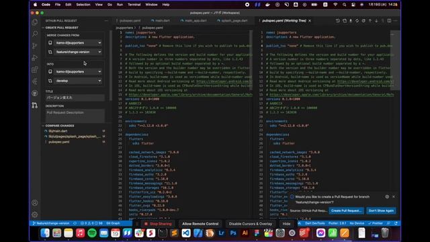This screenshot has width=430, height=242.
Task: Go to next change with down arrow
Action: click(x=376, y=21)
